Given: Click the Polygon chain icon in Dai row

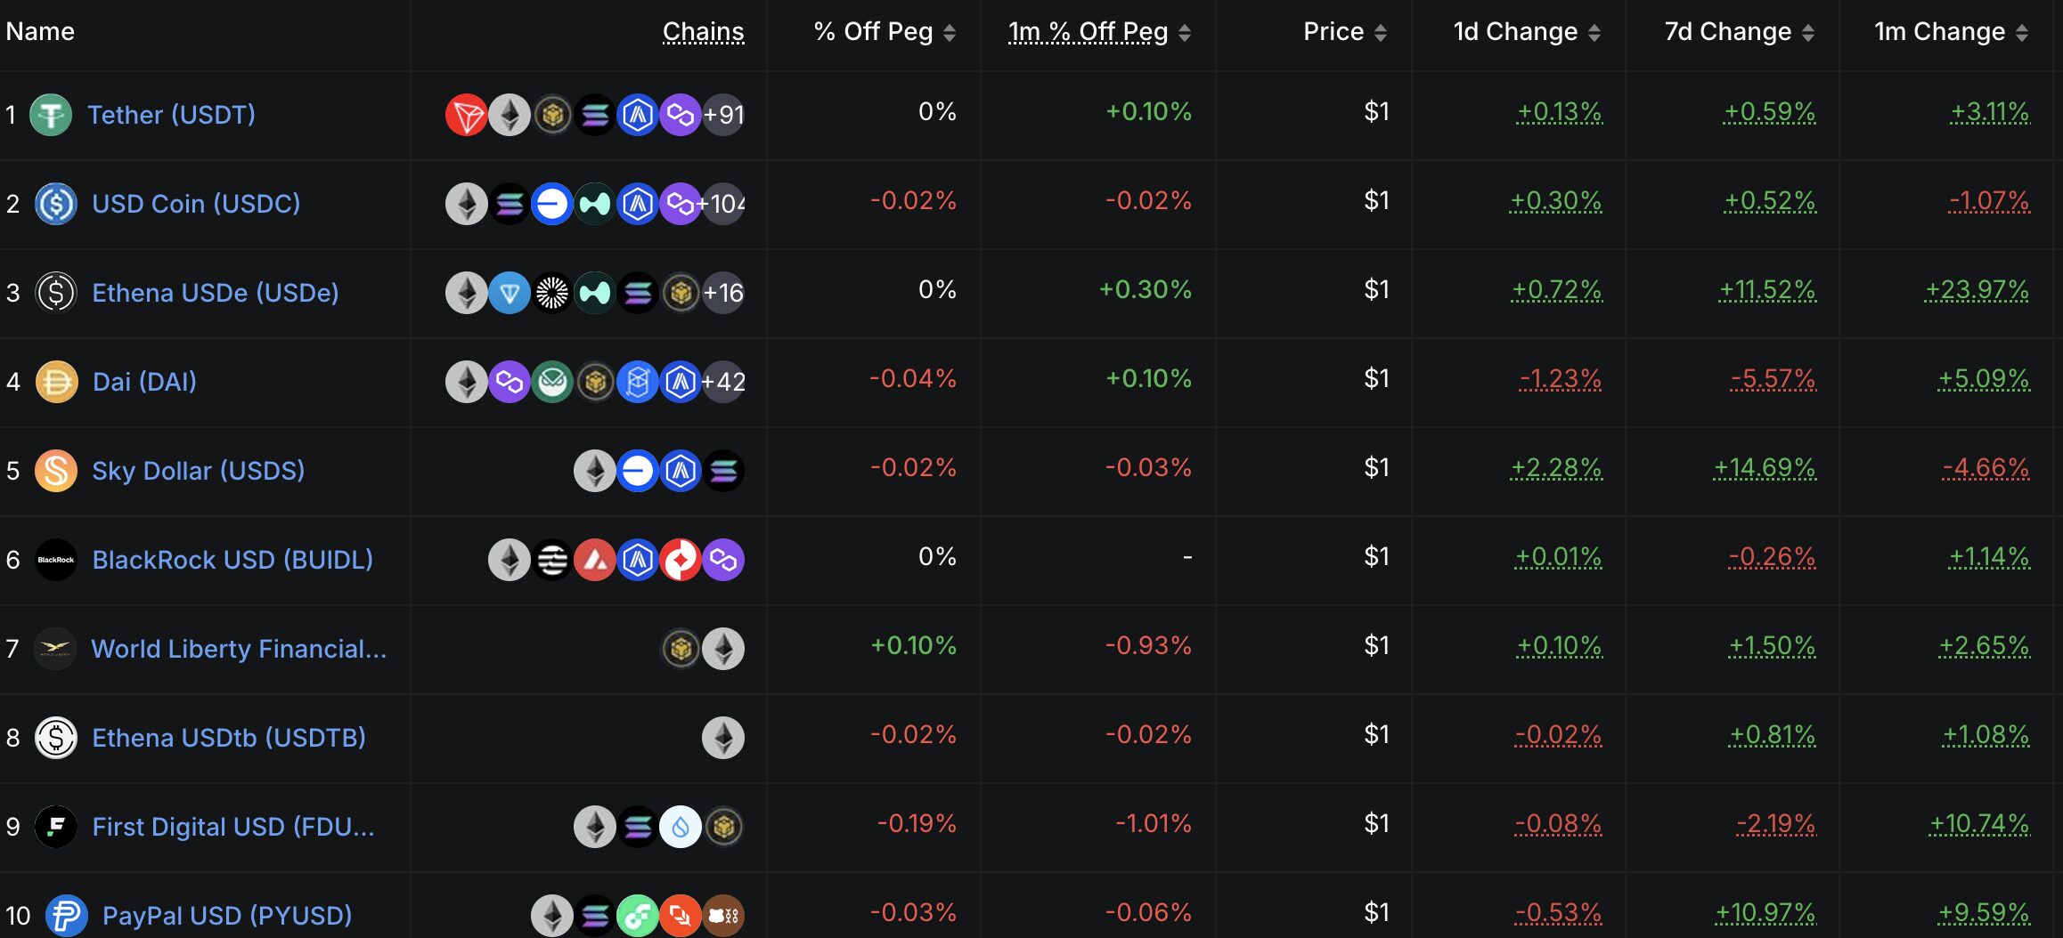Looking at the screenshot, I should coord(510,382).
